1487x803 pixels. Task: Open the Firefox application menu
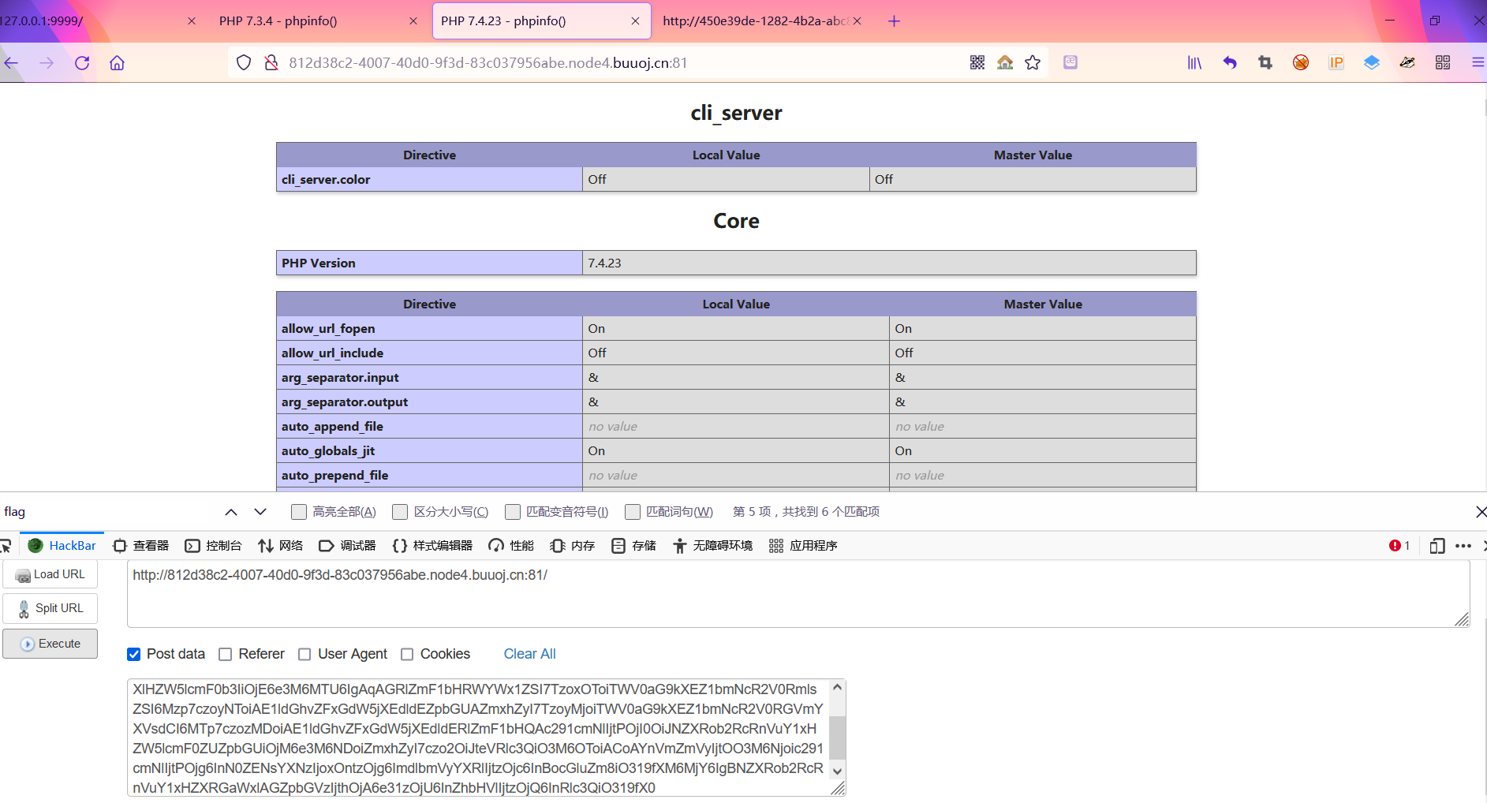pyautogui.click(x=1478, y=63)
